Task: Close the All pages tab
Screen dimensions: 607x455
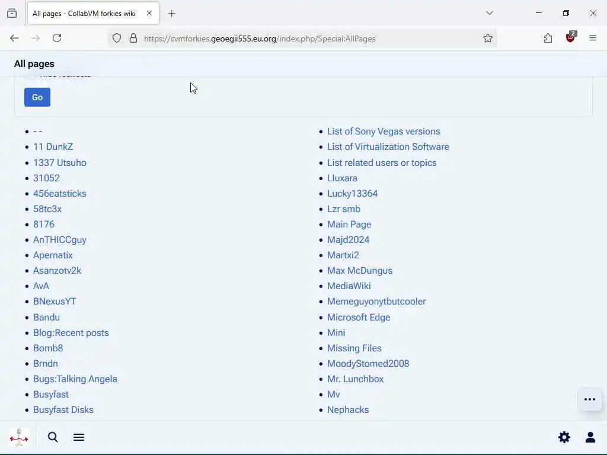Action: 149,13
